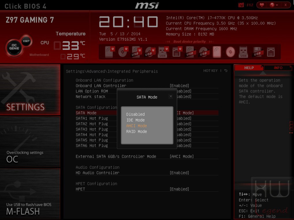Select the SATA5 Hot Plug setting

coord(92,140)
